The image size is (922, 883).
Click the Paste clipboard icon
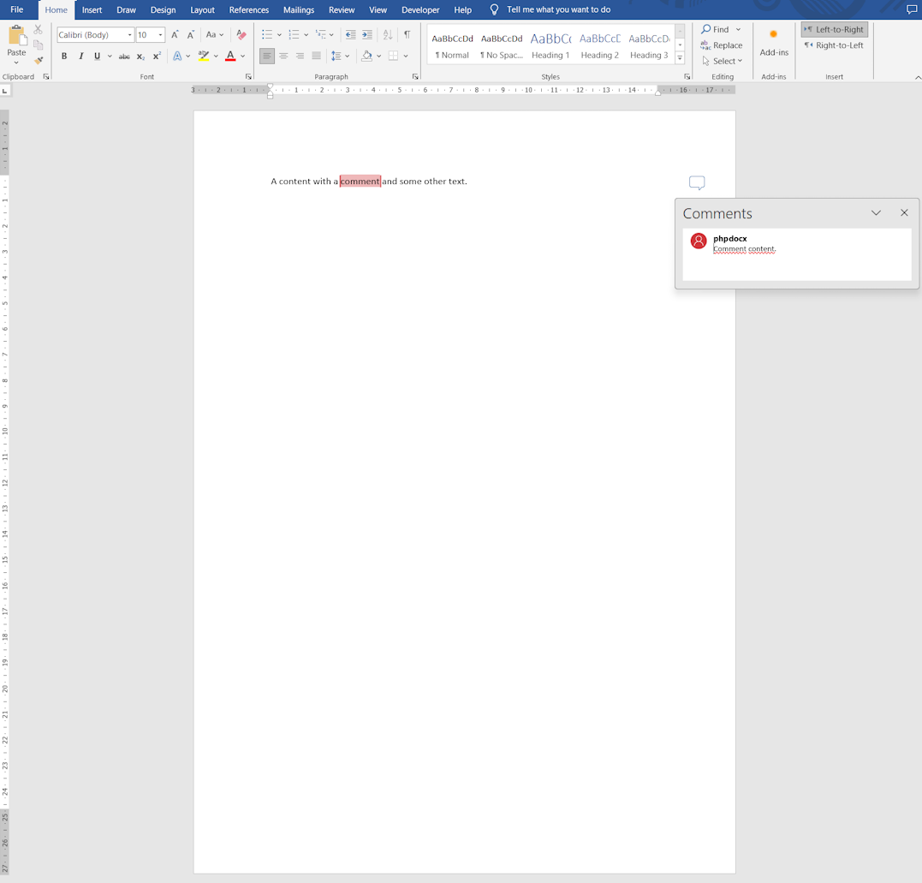(x=16, y=35)
